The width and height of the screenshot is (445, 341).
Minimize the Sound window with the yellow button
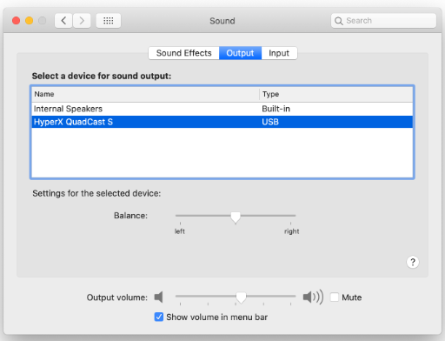click(x=30, y=21)
